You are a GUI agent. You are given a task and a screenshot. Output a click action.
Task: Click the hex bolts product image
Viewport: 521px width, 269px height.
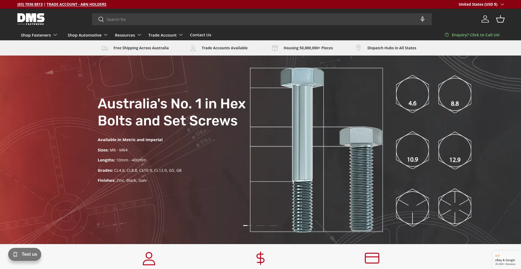316,150
